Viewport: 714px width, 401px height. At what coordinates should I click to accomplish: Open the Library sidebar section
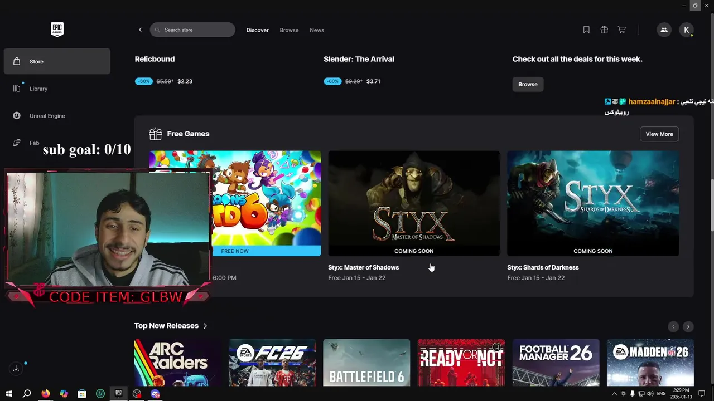[57, 89]
